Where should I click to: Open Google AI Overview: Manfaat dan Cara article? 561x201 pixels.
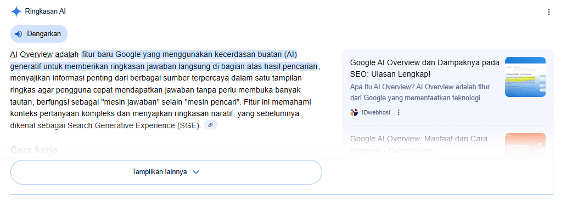click(419, 145)
